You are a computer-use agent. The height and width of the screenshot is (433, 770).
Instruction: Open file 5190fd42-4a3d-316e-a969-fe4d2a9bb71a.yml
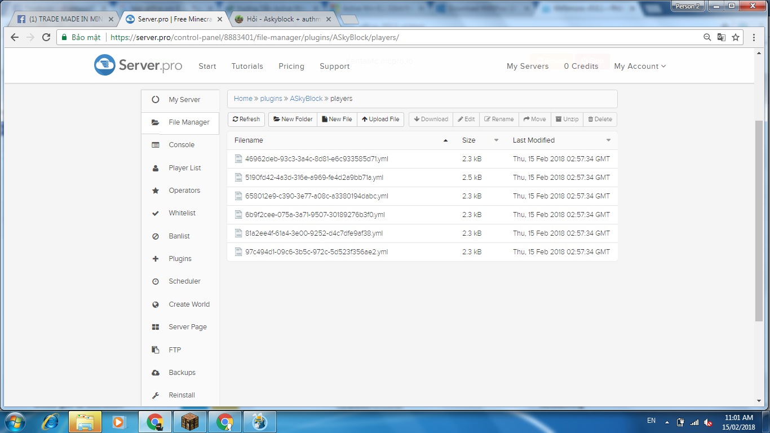coord(314,177)
